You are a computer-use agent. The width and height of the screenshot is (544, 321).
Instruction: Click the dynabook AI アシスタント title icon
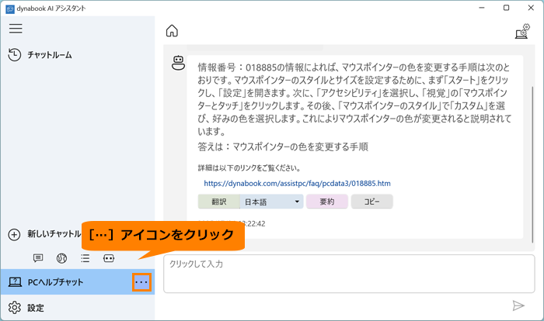point(10,9)
